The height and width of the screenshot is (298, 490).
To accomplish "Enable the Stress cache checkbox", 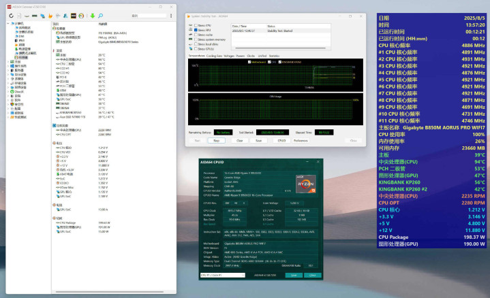I will 196,35.
